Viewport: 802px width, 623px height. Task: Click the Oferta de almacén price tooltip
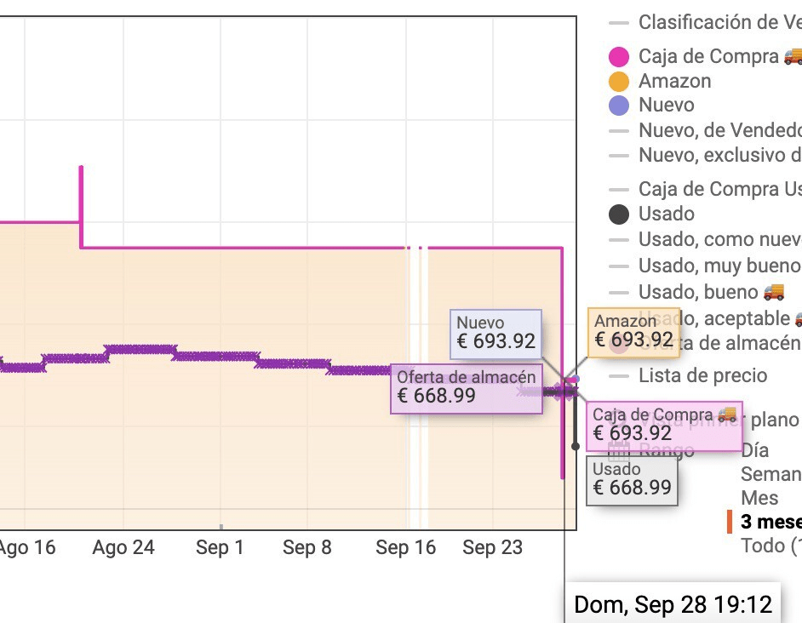(x=467, y=386)
